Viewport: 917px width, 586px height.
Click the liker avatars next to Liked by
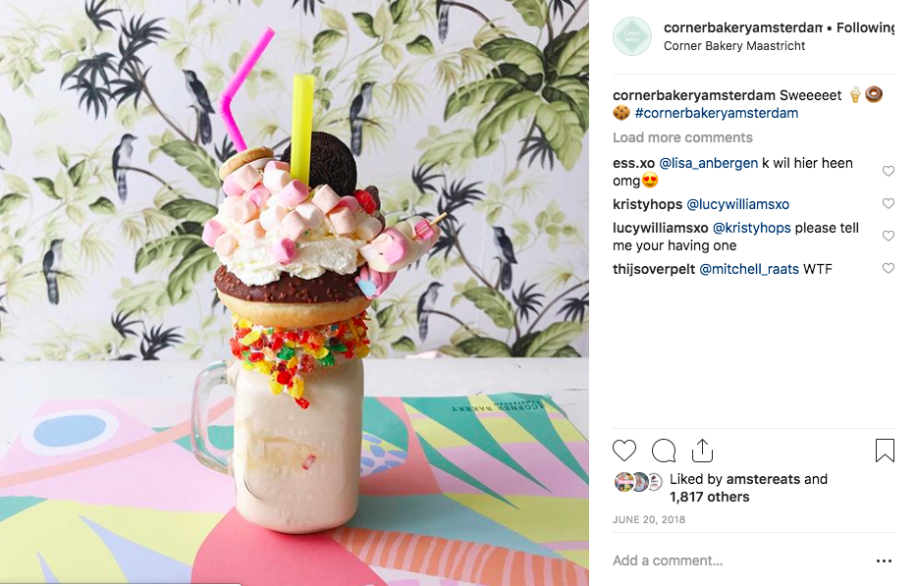pyautogui.click(x=638, y=482)
